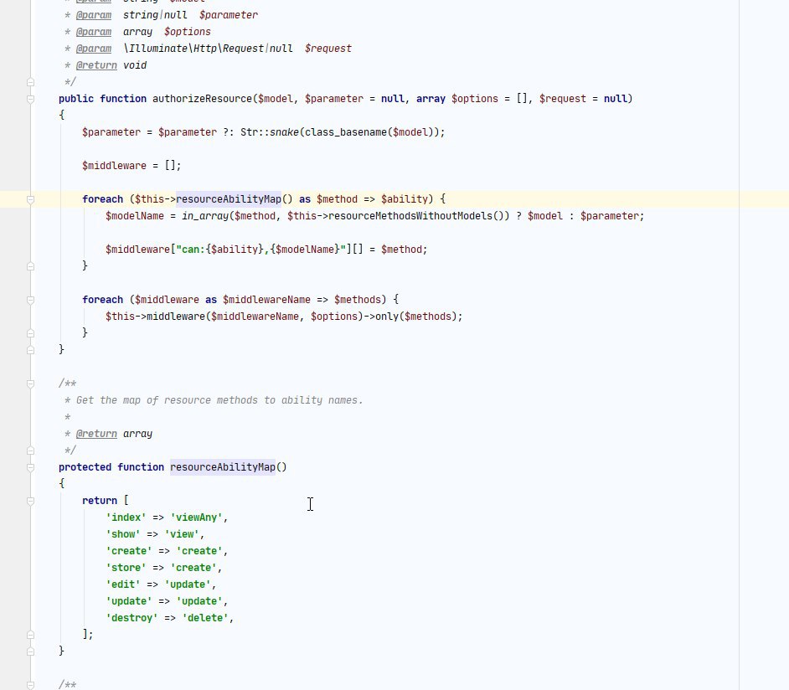Screen dimensions: 789x690
Task: Click the 'store' array key
Action: (x=126, y=568)
